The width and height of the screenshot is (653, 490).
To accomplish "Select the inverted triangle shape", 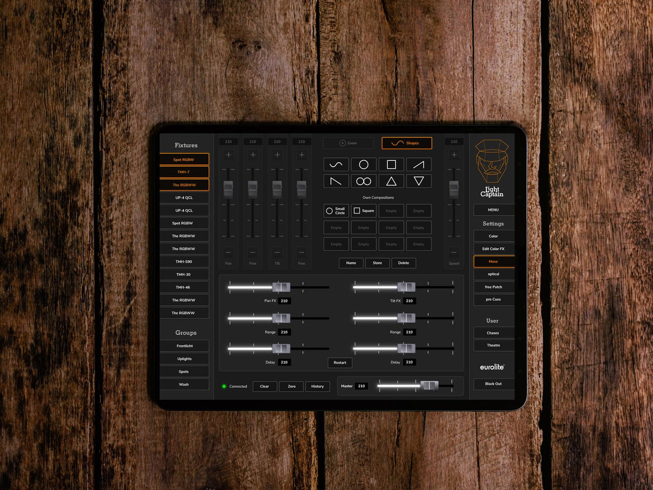I will click(418, 181).
